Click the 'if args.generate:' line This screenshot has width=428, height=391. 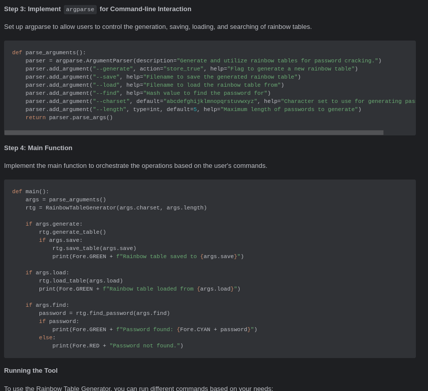(x=54, y=224)
